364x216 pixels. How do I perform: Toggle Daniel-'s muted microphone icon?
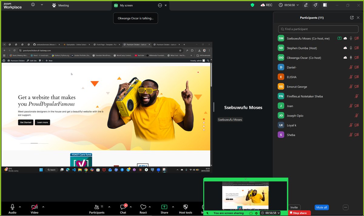pos(351,67)
